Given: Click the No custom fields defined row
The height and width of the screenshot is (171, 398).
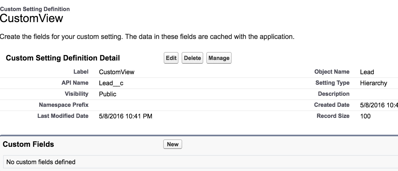Looking at the screenshot, I should pos(41,162).
